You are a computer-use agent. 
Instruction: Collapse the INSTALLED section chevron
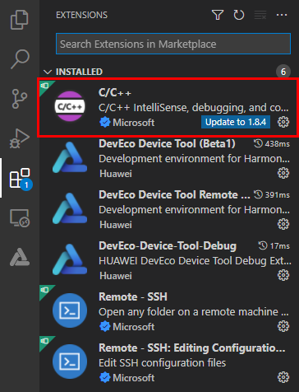48,72
